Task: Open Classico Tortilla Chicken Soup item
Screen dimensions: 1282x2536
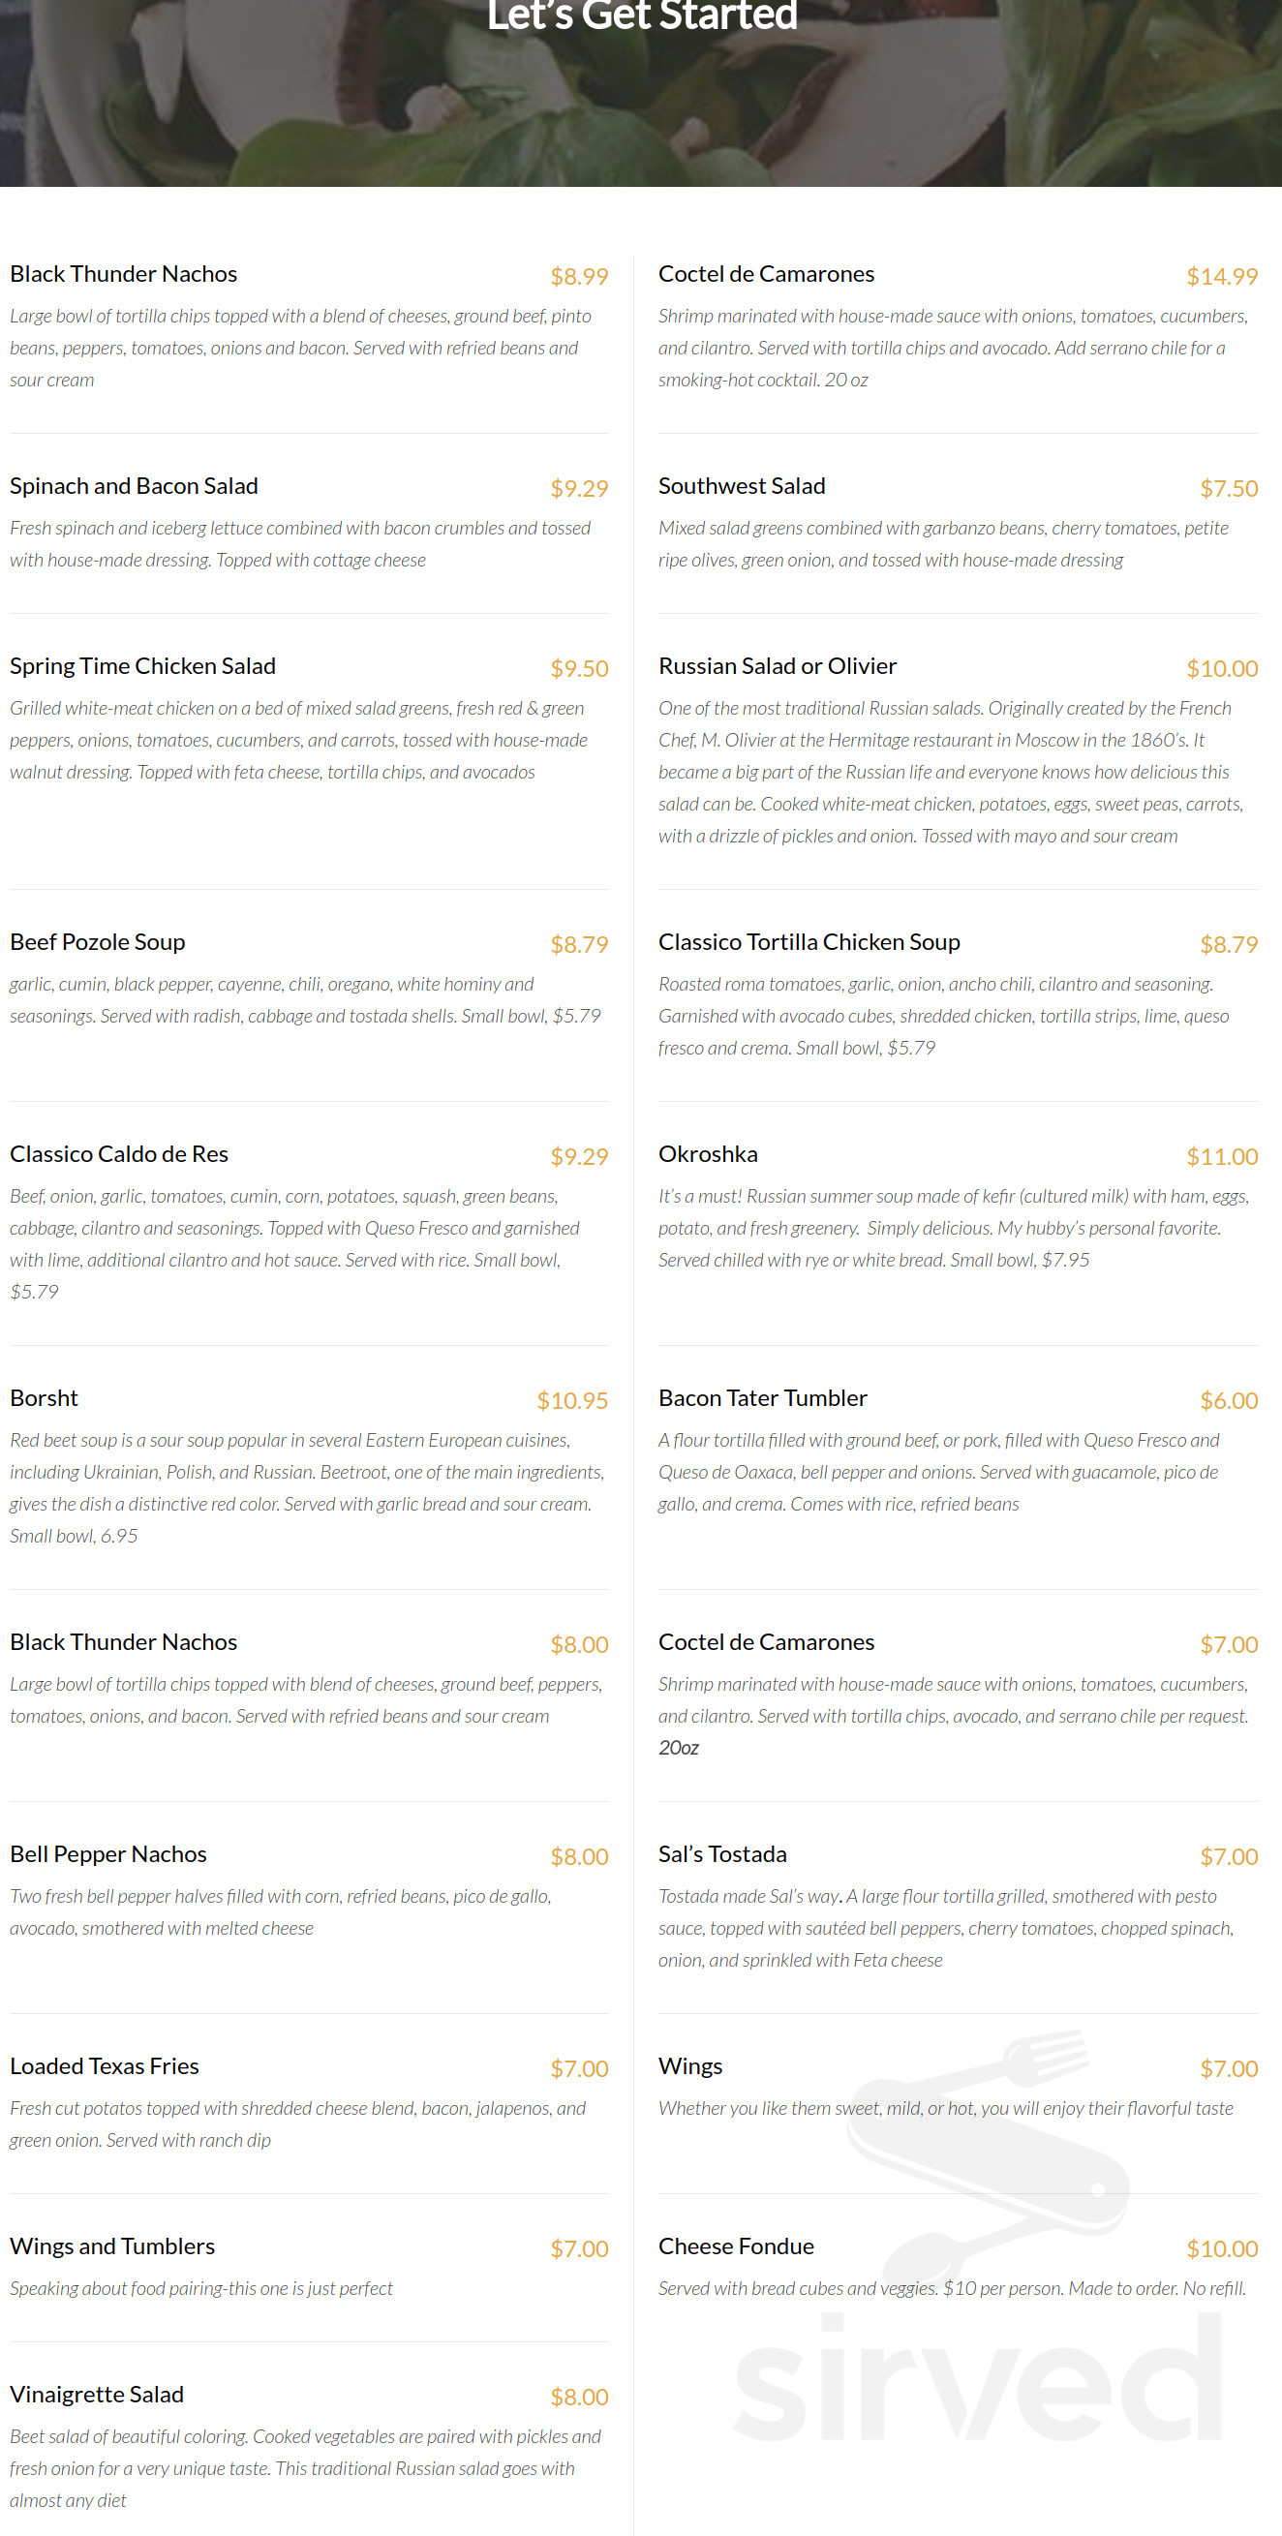Action: click(809, 941)
